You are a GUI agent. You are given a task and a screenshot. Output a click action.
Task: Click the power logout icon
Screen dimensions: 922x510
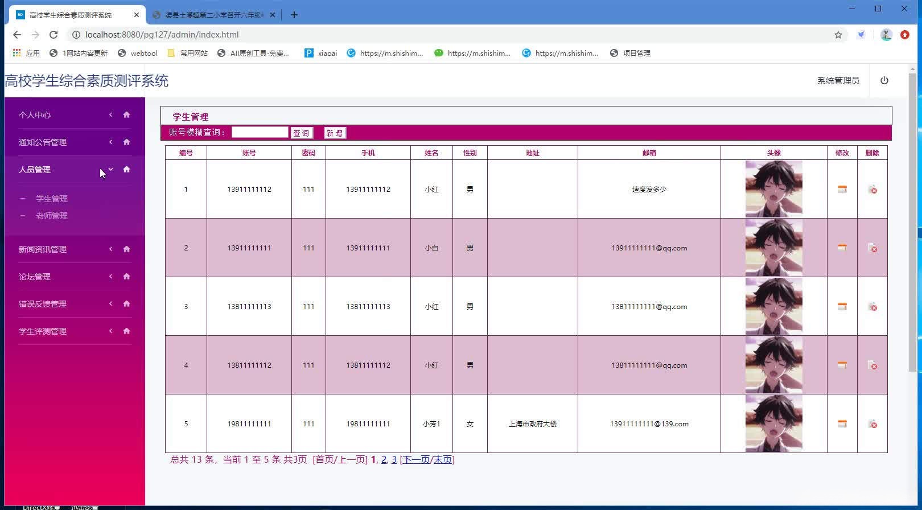884,81
